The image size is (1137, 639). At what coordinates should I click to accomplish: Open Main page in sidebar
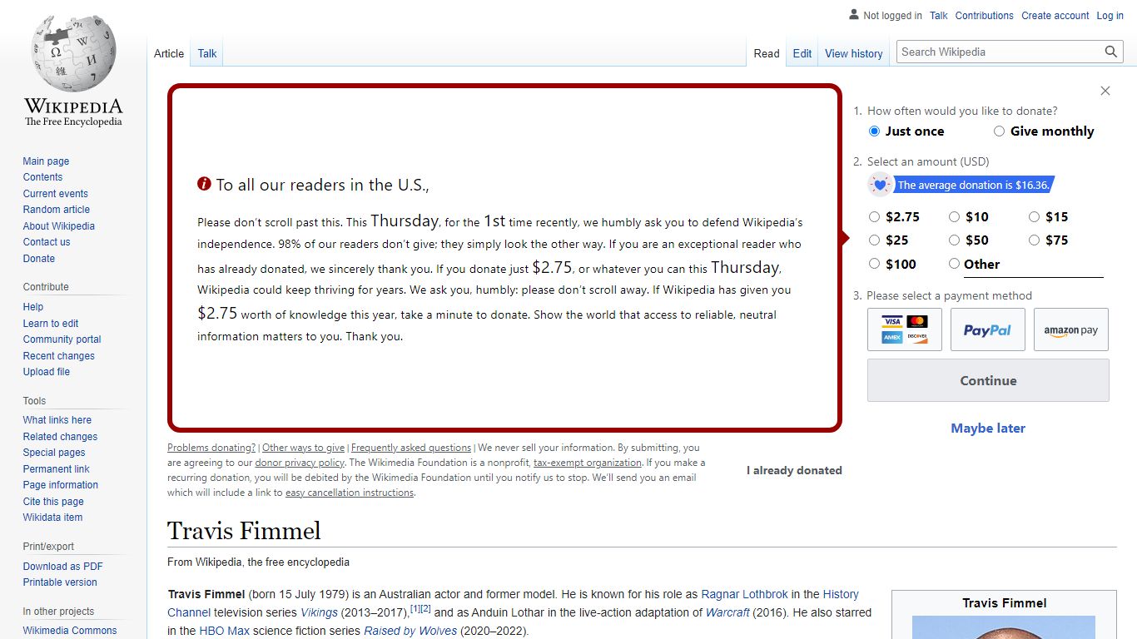tap(46, 161)
